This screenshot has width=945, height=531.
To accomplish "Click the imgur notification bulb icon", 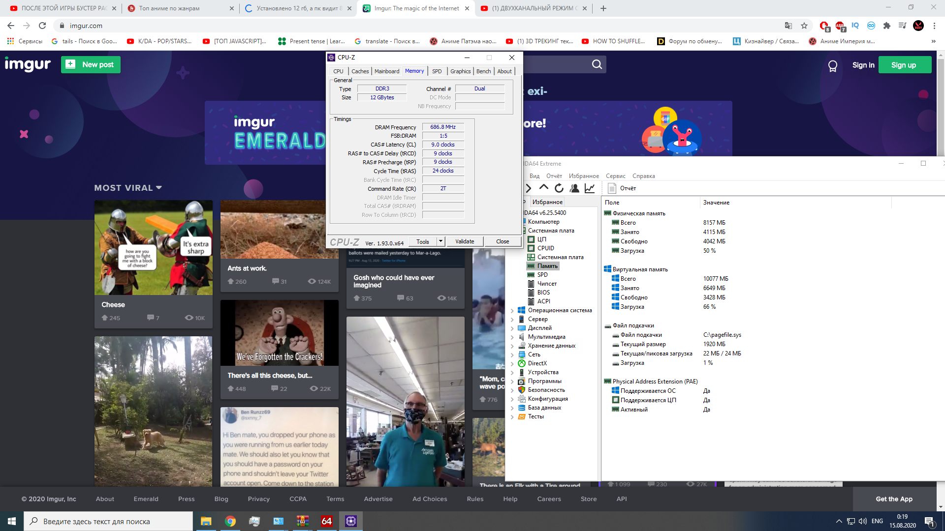I will pyautogui.click(x=833, y=65).
